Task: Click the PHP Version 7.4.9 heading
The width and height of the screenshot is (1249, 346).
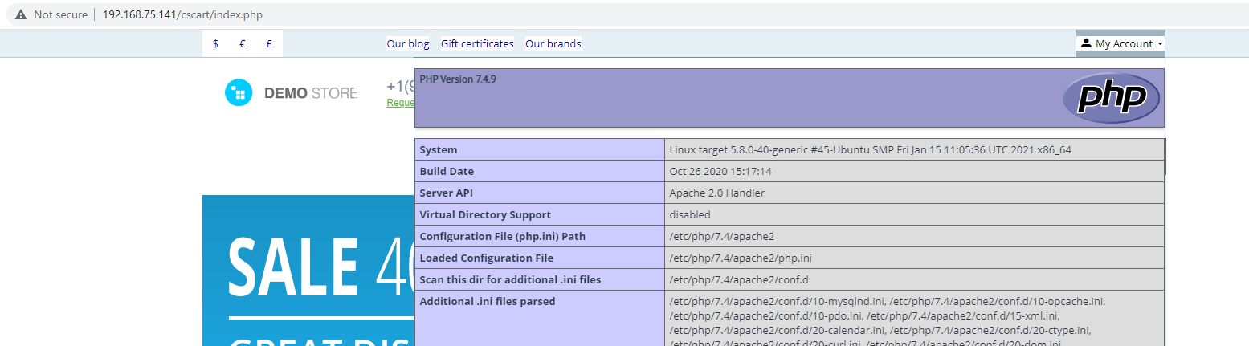Action: click(x=458, y=79)
